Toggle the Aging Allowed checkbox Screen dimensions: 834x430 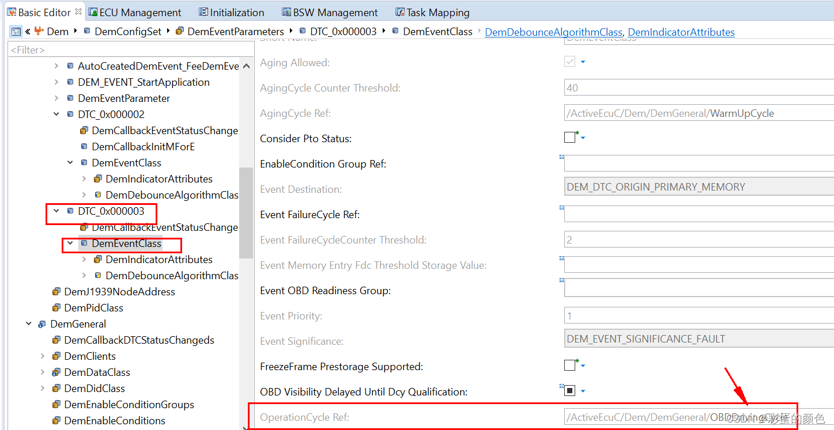[569, 62]
